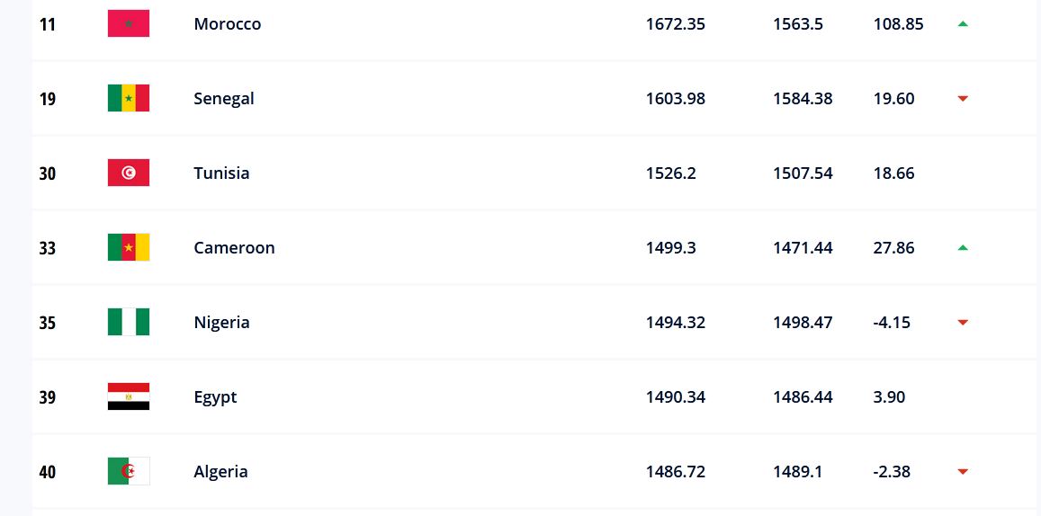
Task: Click the Algeria flag icon
Action: (129, 472)
